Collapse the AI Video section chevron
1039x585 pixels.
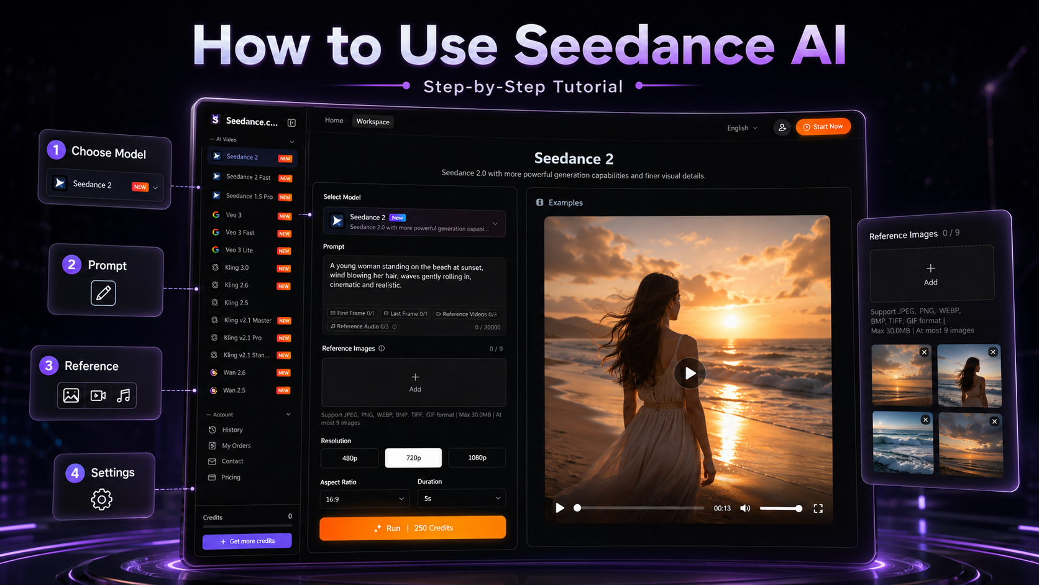tap(292, 141)
